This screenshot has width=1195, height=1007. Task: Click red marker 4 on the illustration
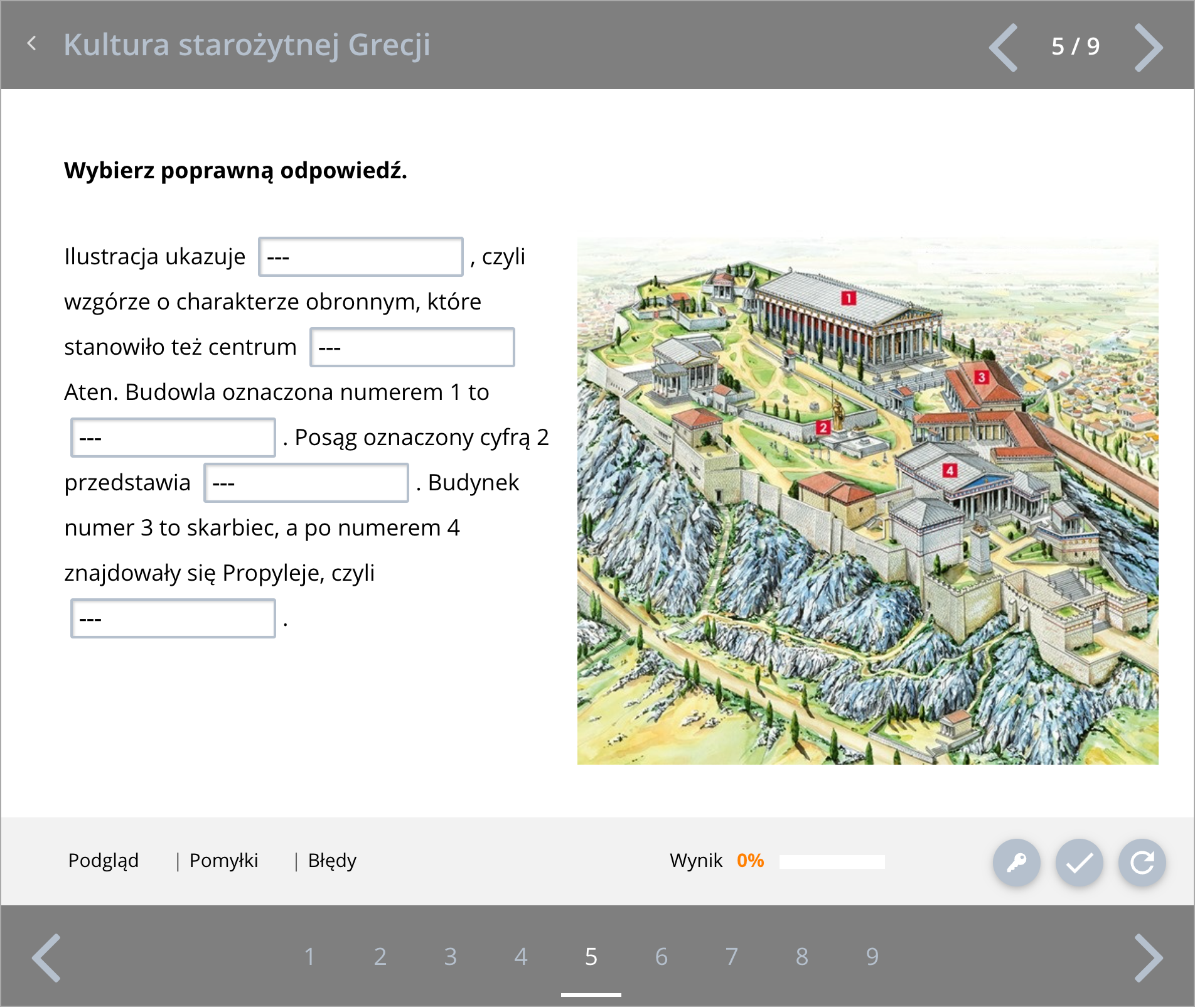(950, 470)
